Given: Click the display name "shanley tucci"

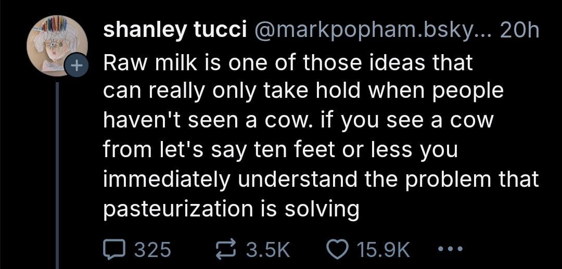Looking at the screenshot, I should coord(174,31).
